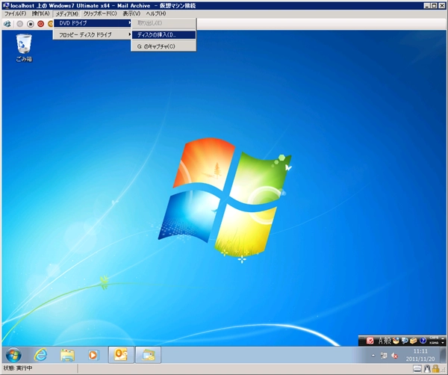Viewport: 448px width, 375px height.
Task: Switch to the taskbar button right of Outlook
Action: (148, 355)
